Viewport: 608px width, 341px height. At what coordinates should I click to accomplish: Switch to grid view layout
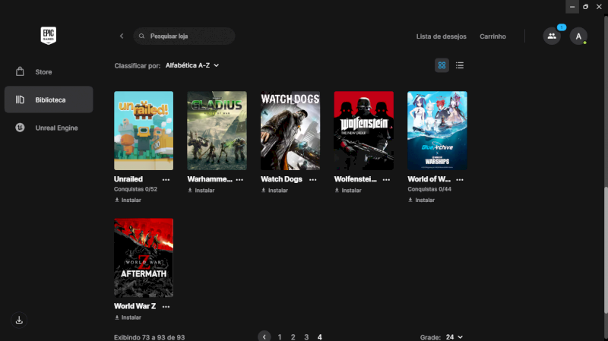[x=442, y=65]
